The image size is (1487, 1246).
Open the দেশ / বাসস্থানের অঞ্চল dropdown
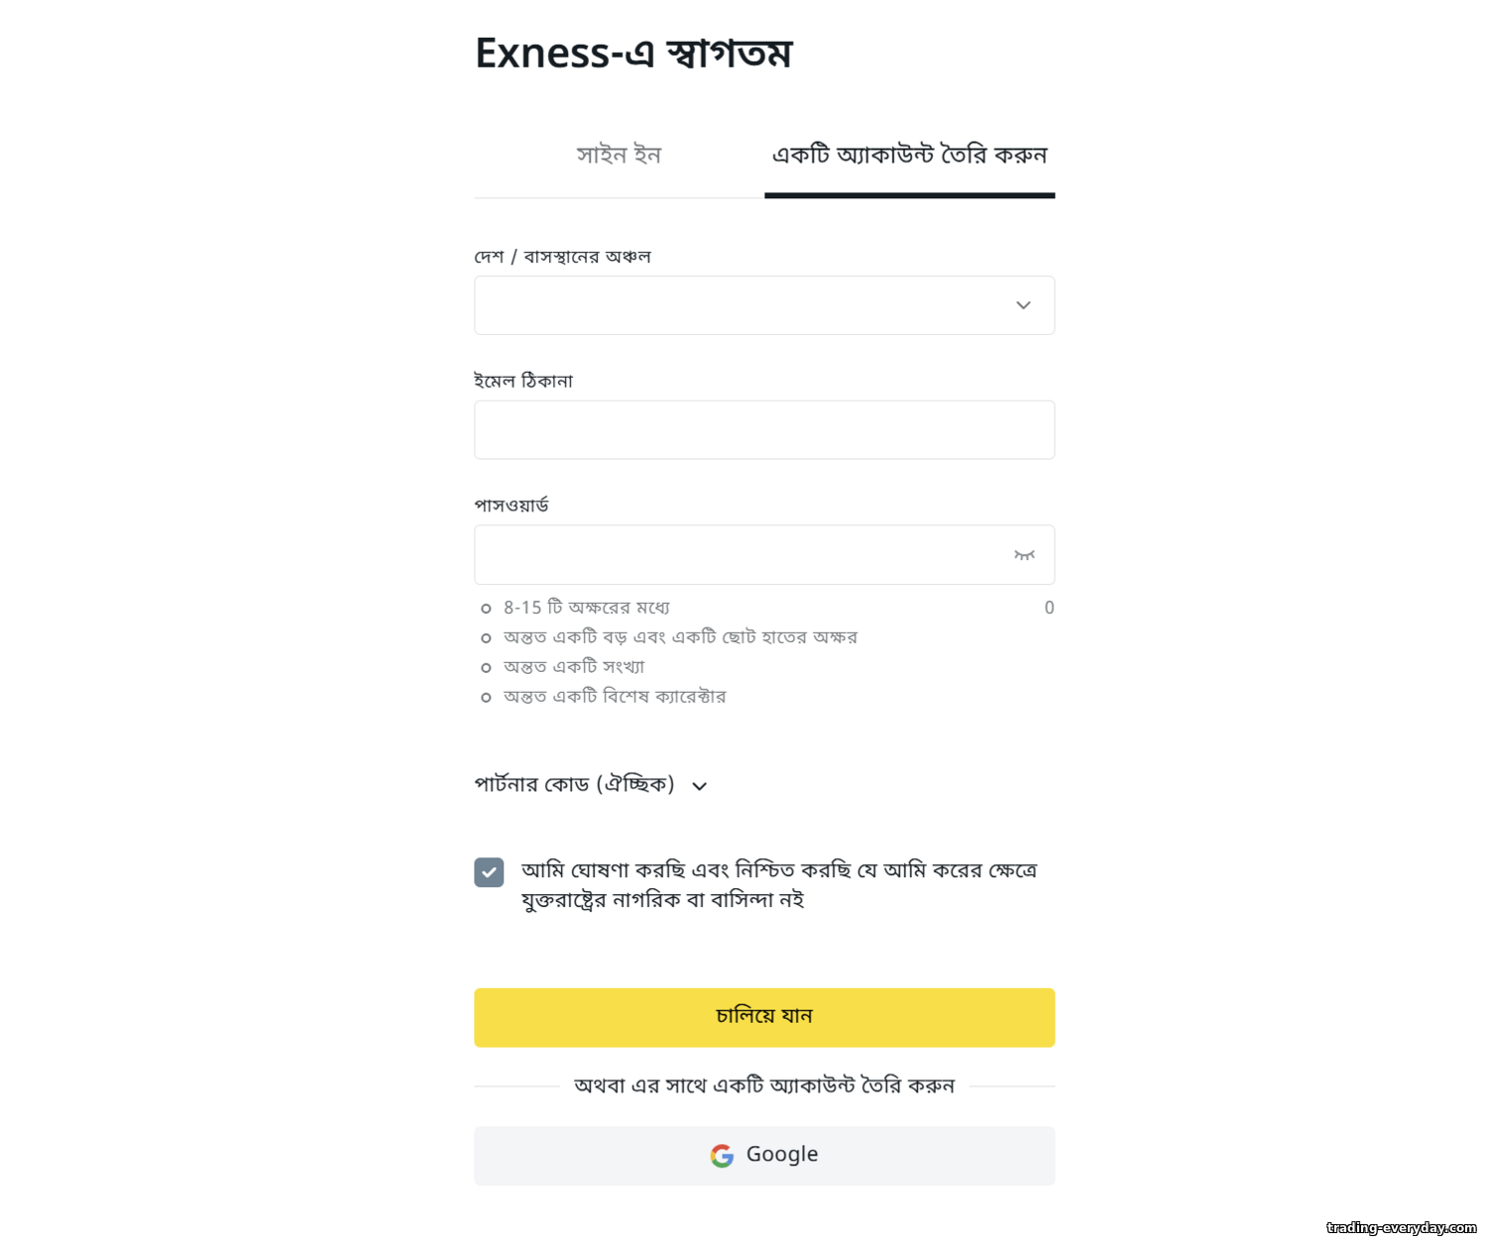point(764,305)
